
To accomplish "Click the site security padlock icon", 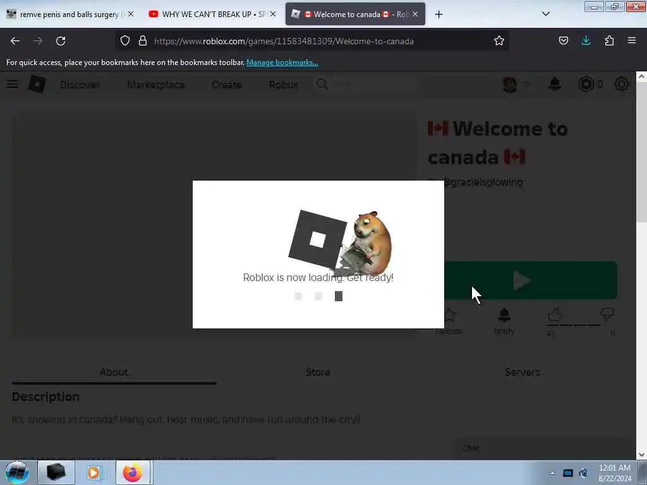I will 143,41.
